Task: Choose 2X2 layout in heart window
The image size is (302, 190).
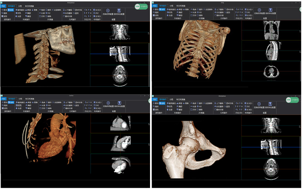Action: [x=96, y=105]
